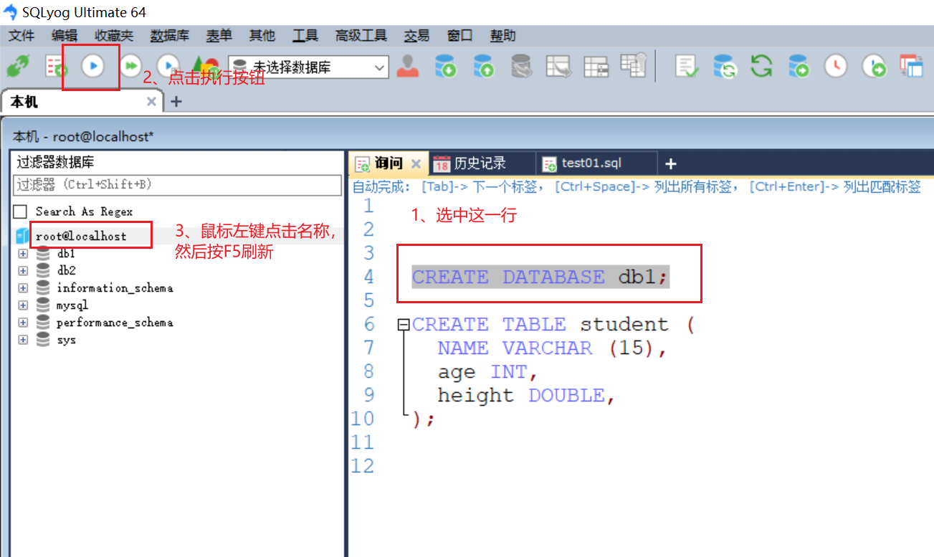This screenshot has height=557, width=934.
Task: Open the 帮助 menu
Action: [502, 35]
